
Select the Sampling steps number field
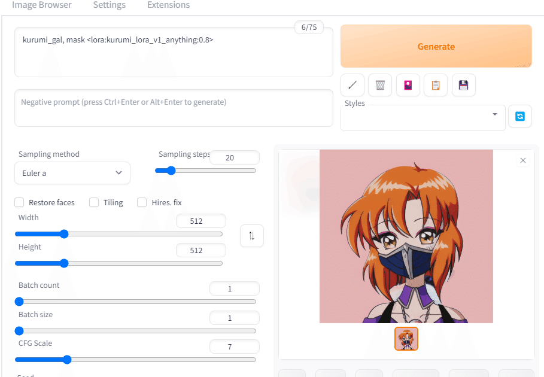pos(235,157)
